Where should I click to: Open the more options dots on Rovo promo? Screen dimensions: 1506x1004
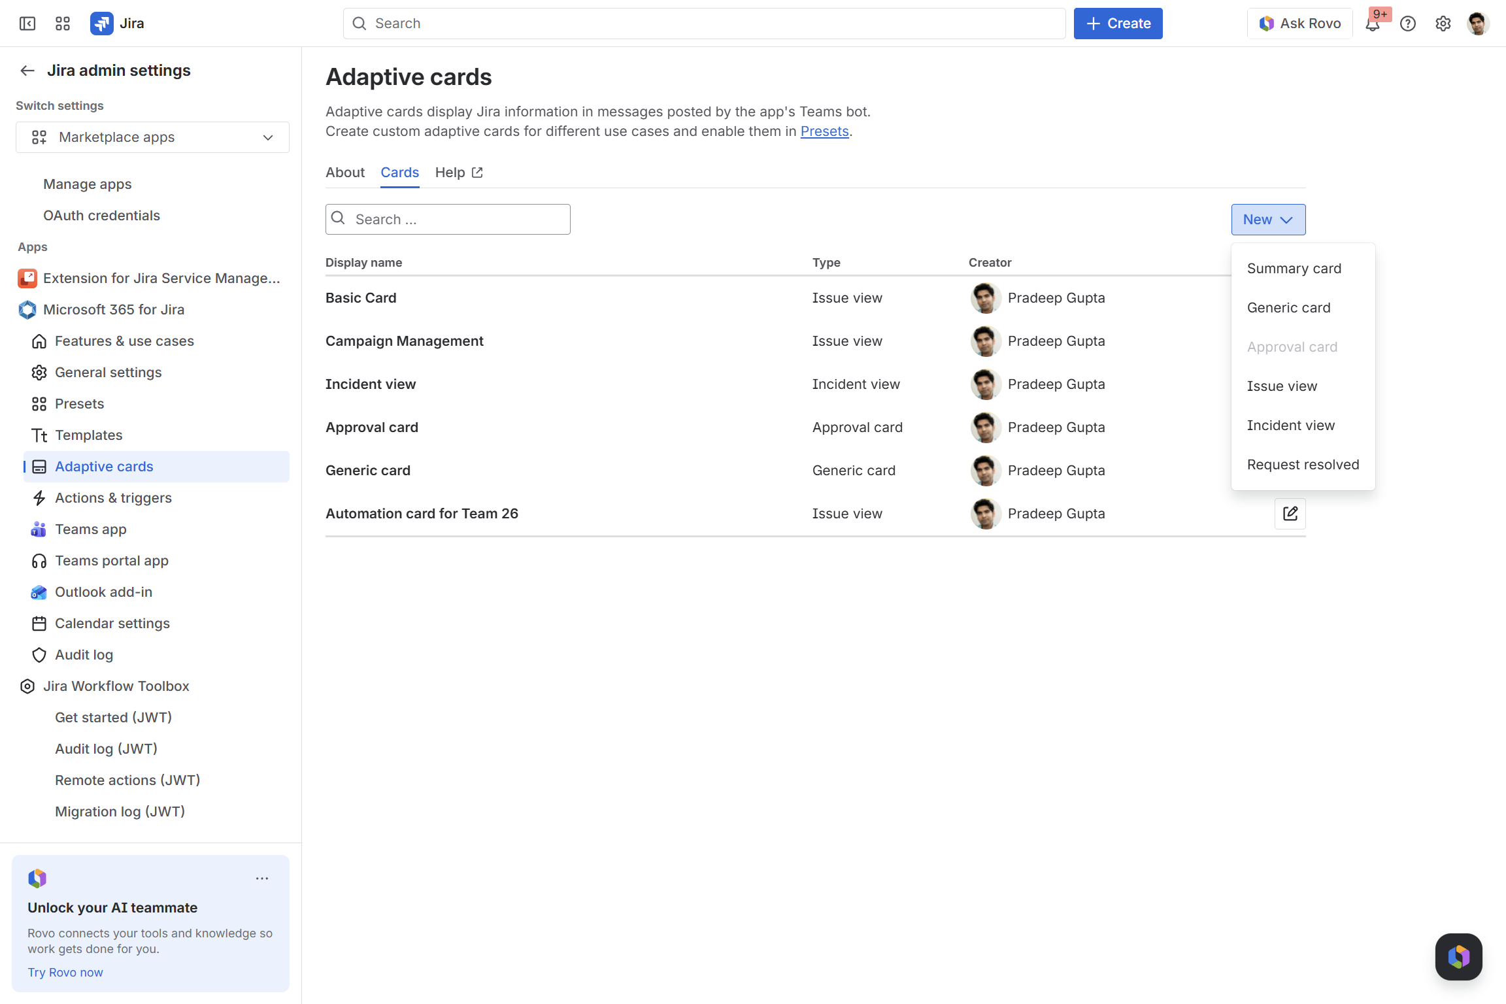coord(262,878)
